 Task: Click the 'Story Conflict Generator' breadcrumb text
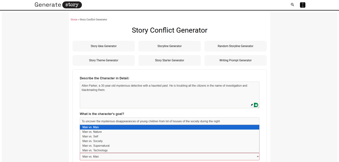pos(93,20)
